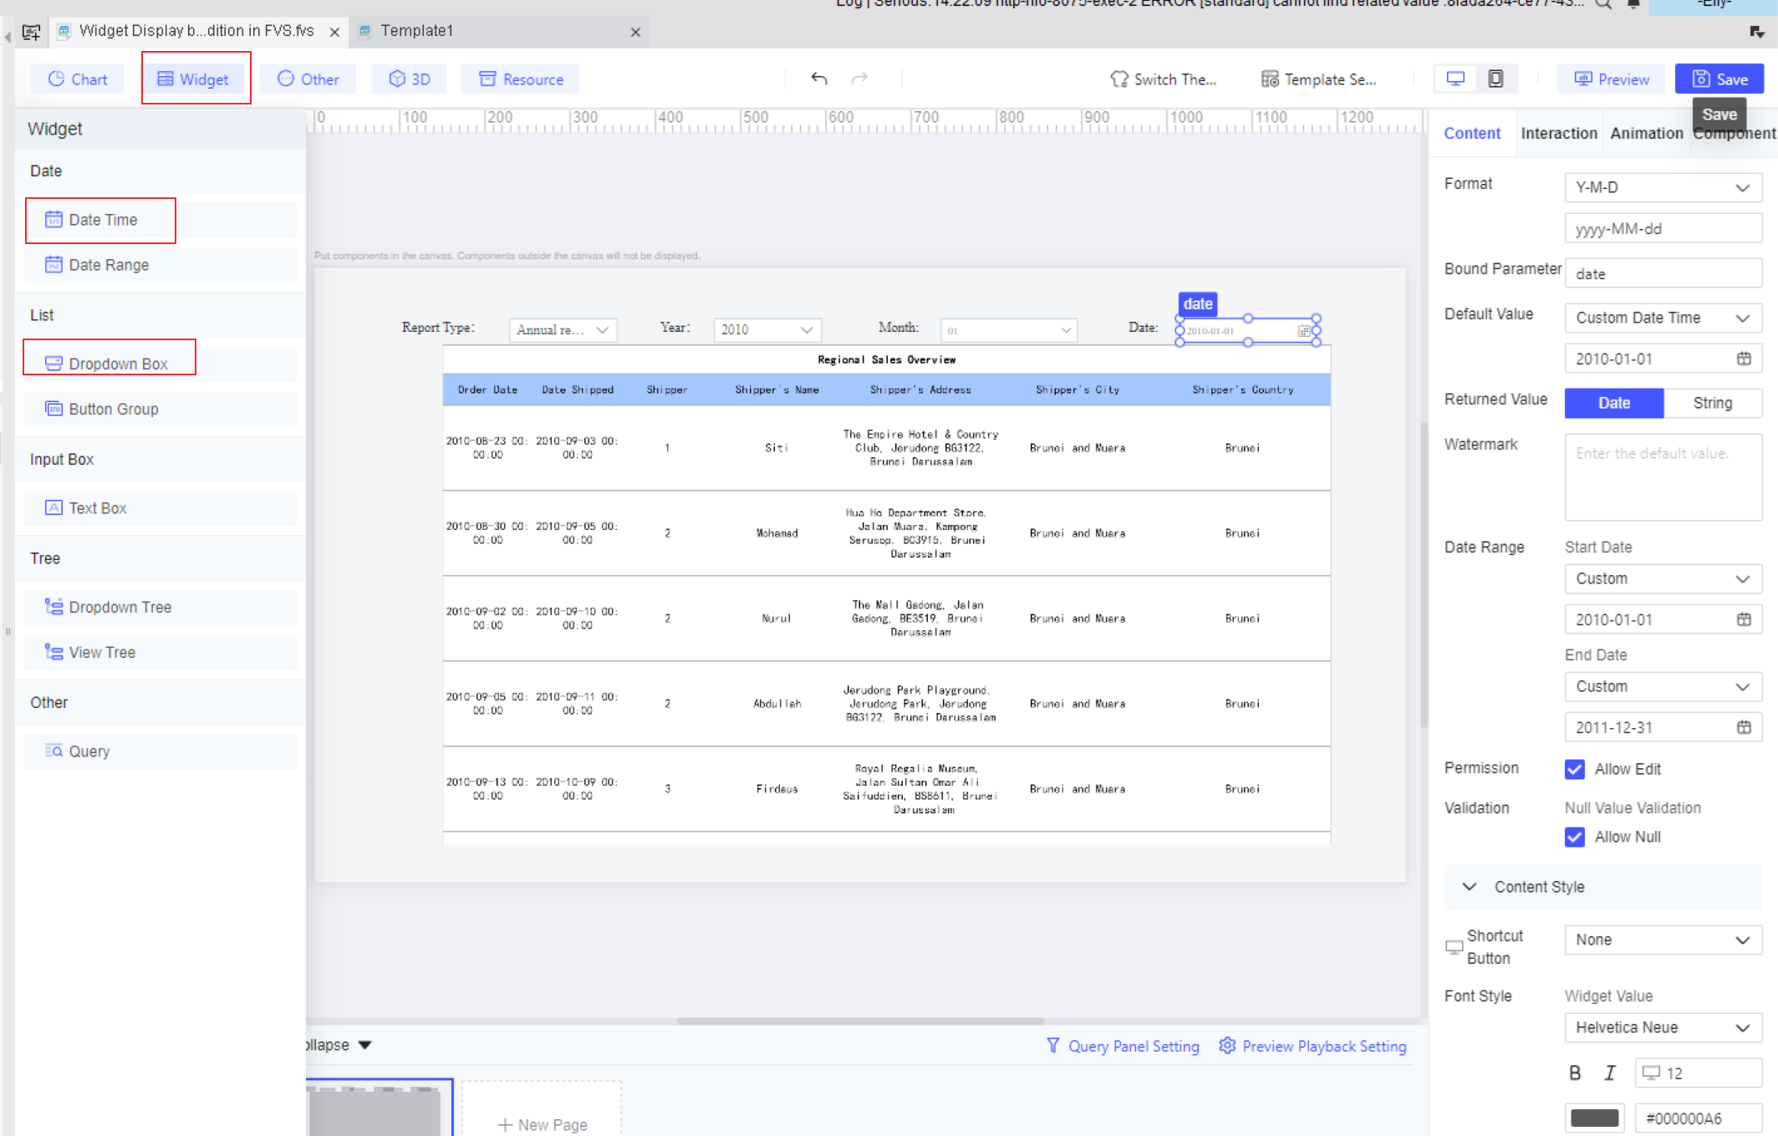The width and height of the screenshot is (1778, 1136).
Task: Switch to desktop layout view icon
Action: 1455,79
